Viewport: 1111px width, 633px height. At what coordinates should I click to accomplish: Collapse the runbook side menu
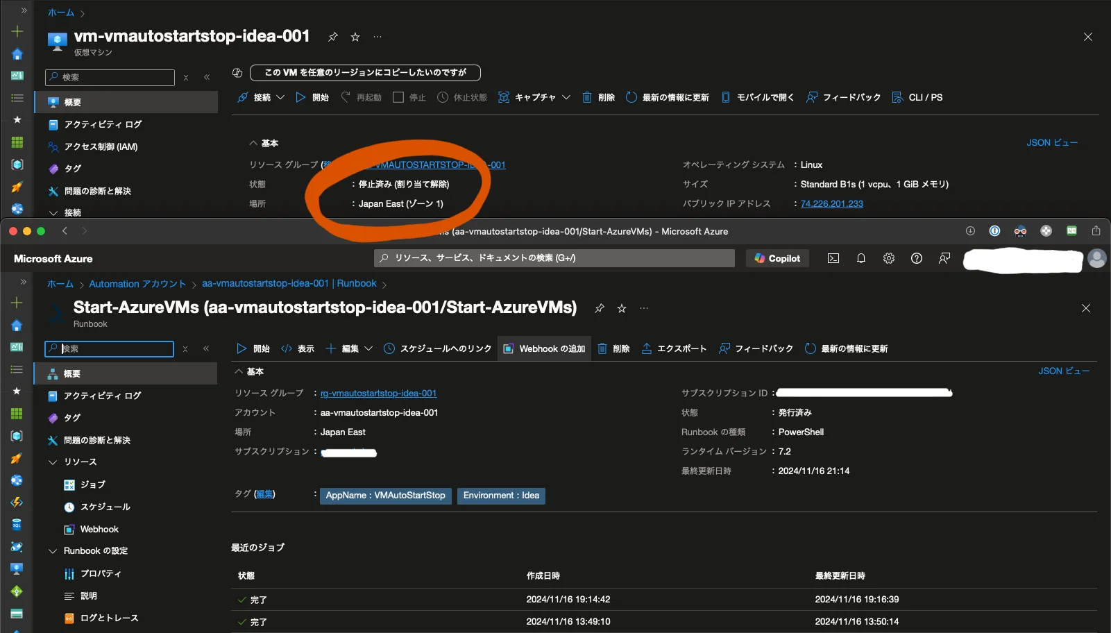click(x=206, y=349)
